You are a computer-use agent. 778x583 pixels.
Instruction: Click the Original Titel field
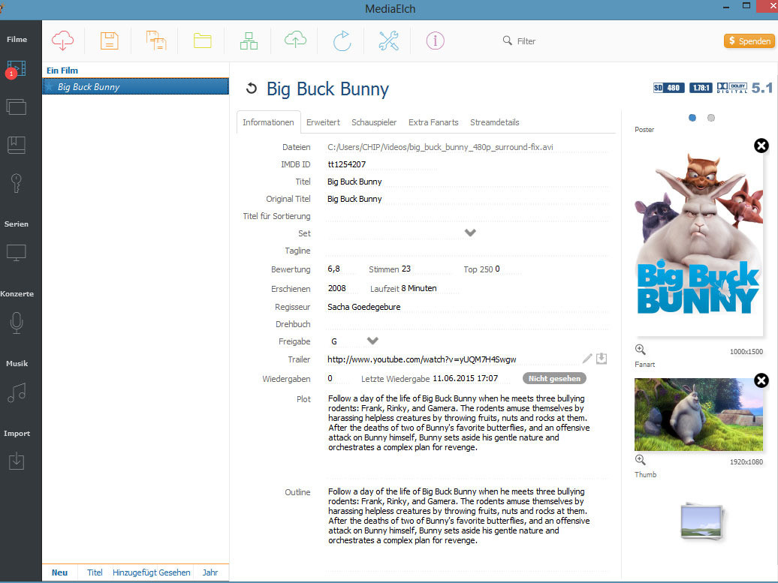[x=467, y=199]
